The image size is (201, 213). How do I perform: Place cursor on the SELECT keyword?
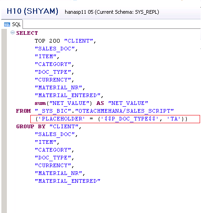coord(27,33)
